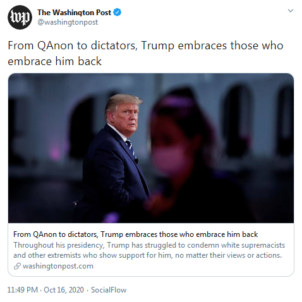Click the 'embrace him back' tweet line
The image size is (302, 302).
[x=55, y=61]
